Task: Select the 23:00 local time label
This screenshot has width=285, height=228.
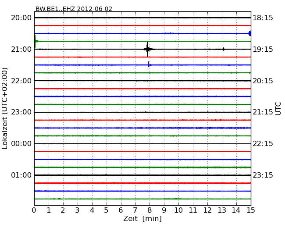Action: [21, 112]
